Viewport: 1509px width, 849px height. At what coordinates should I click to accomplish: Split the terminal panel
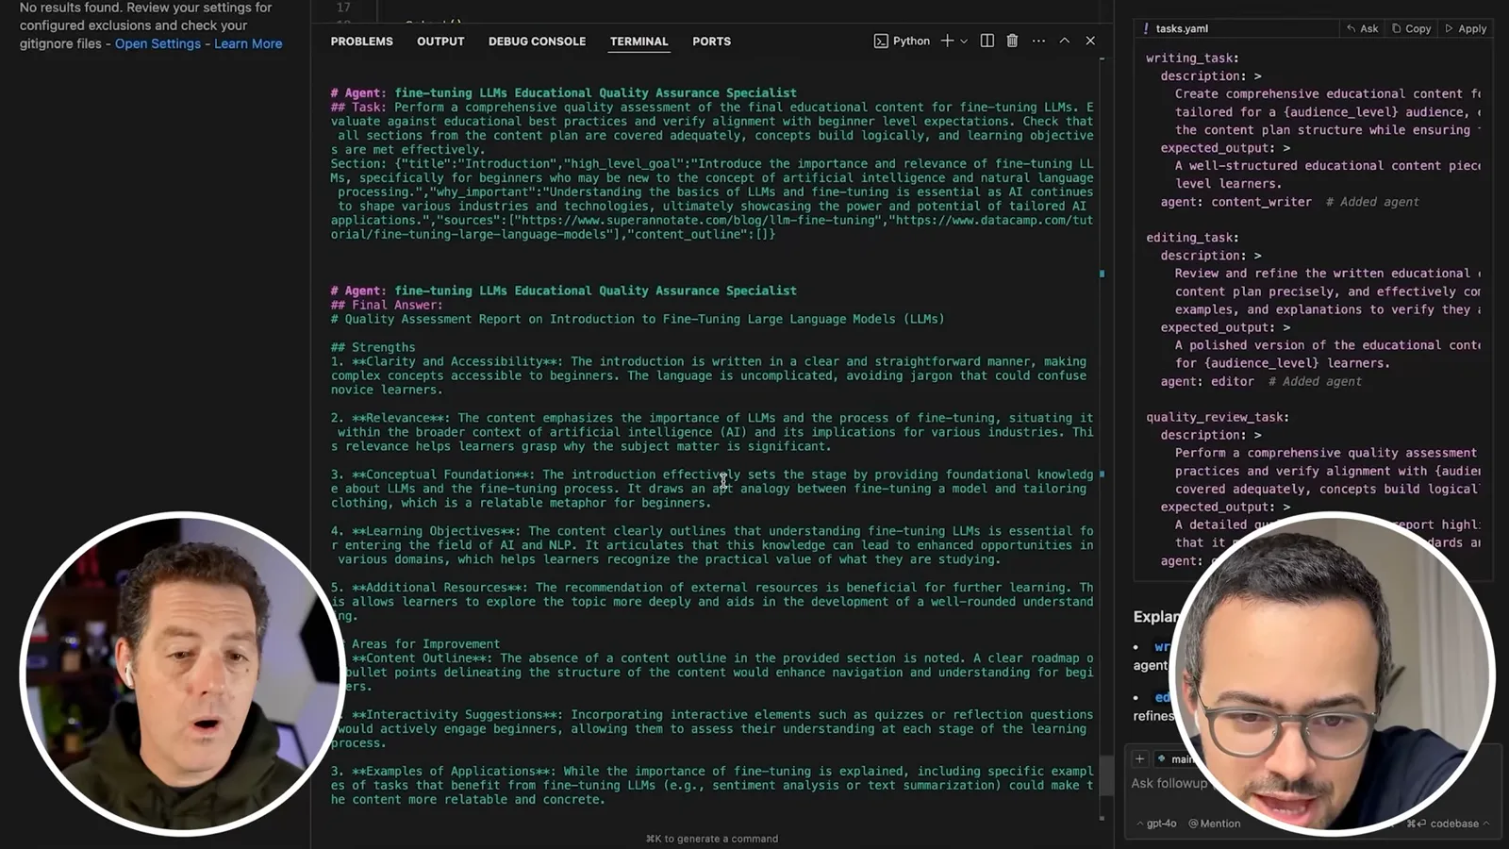tap(987, 41)
